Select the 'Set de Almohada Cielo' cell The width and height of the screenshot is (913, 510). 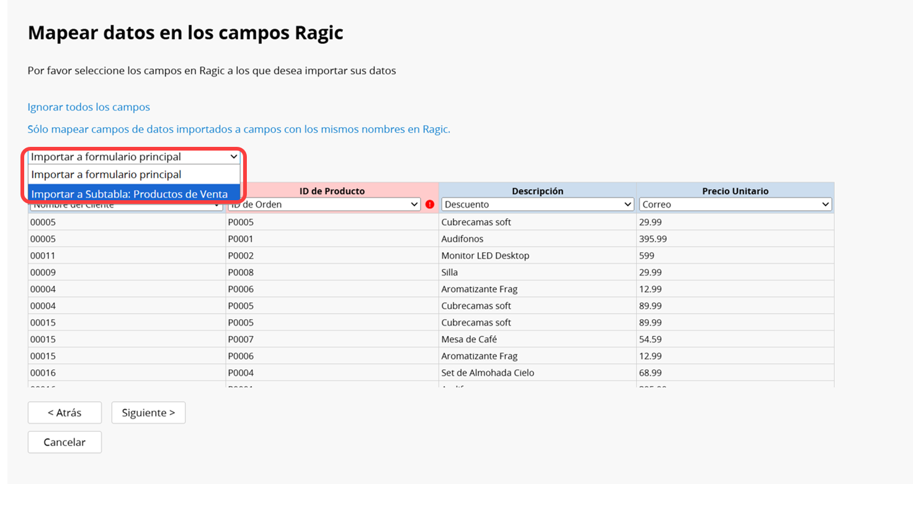pos(488,372)
